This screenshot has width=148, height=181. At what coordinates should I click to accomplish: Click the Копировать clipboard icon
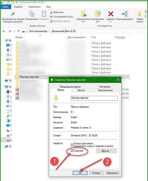pyautogui.click(x=32, y=14)
